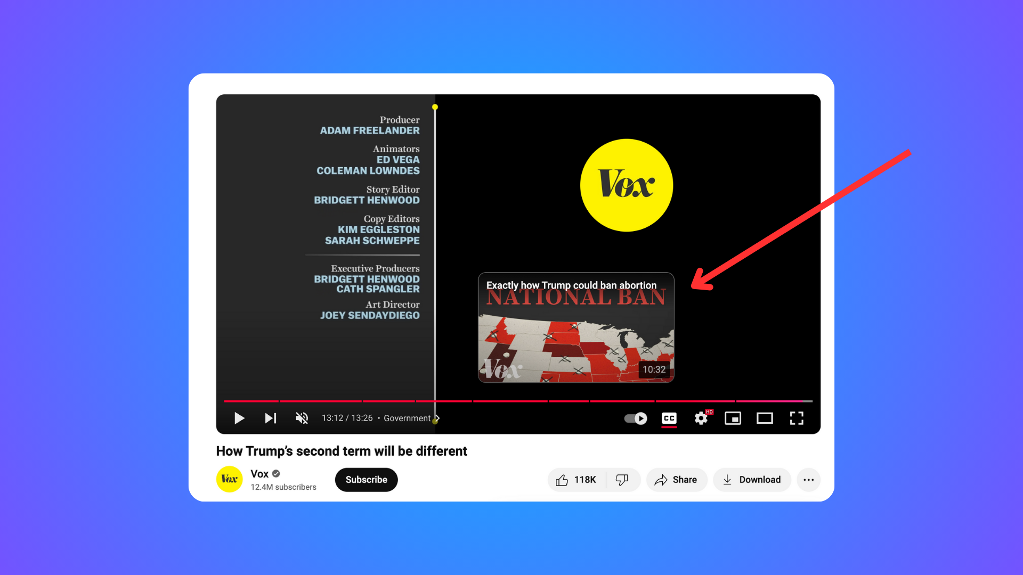Enable closed captions CC icon

coord(668,418)
